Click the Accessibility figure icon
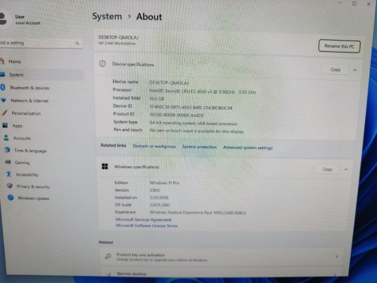The image size is (377, 283). pyautogui.click(x=9, y=174)
